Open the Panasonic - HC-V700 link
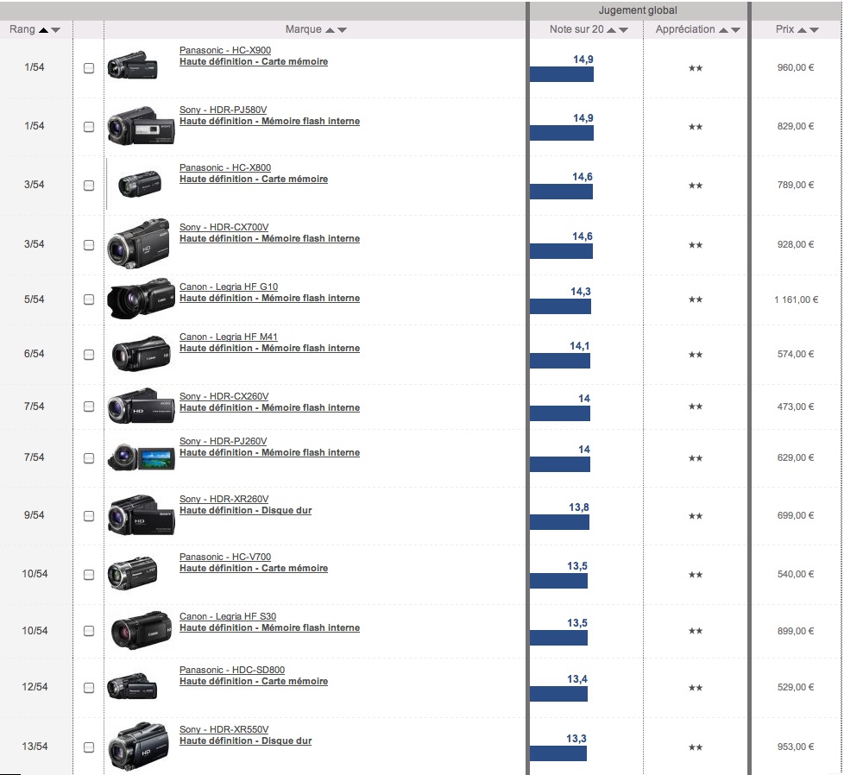The height and width of the screenshot is (775, 844). (225, 557)
